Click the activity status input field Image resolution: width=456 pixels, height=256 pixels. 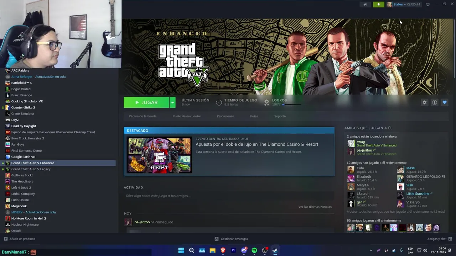[229, 196]
